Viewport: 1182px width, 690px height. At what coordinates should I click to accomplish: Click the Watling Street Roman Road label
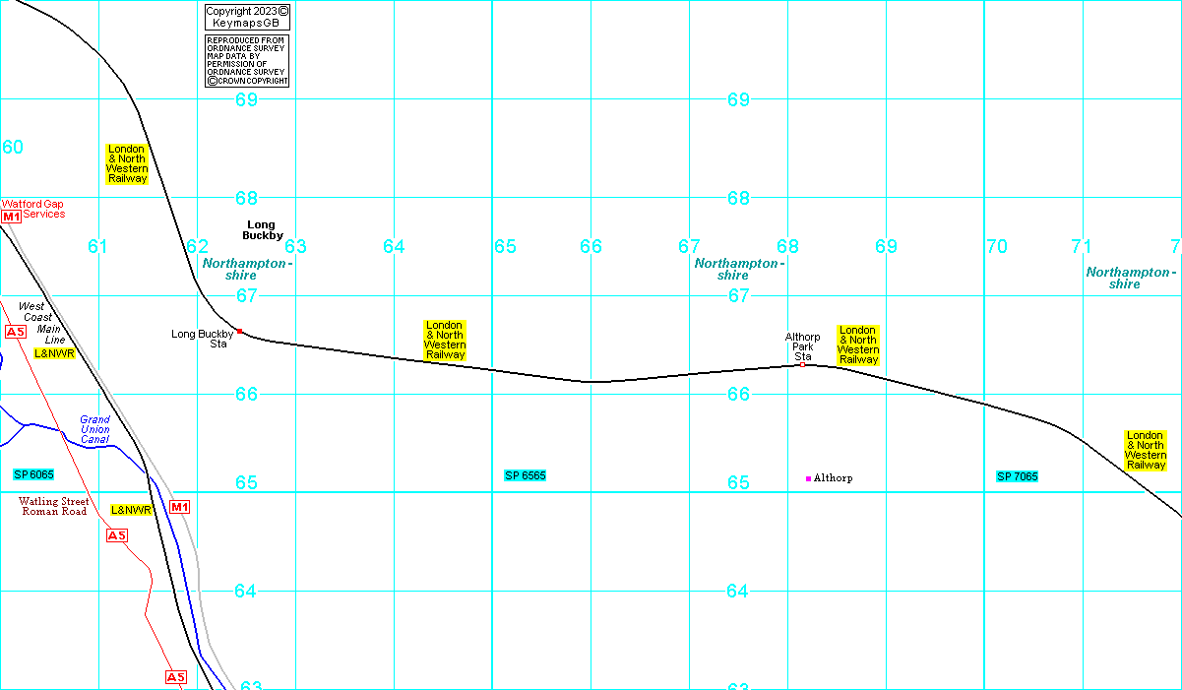[54, 507]
